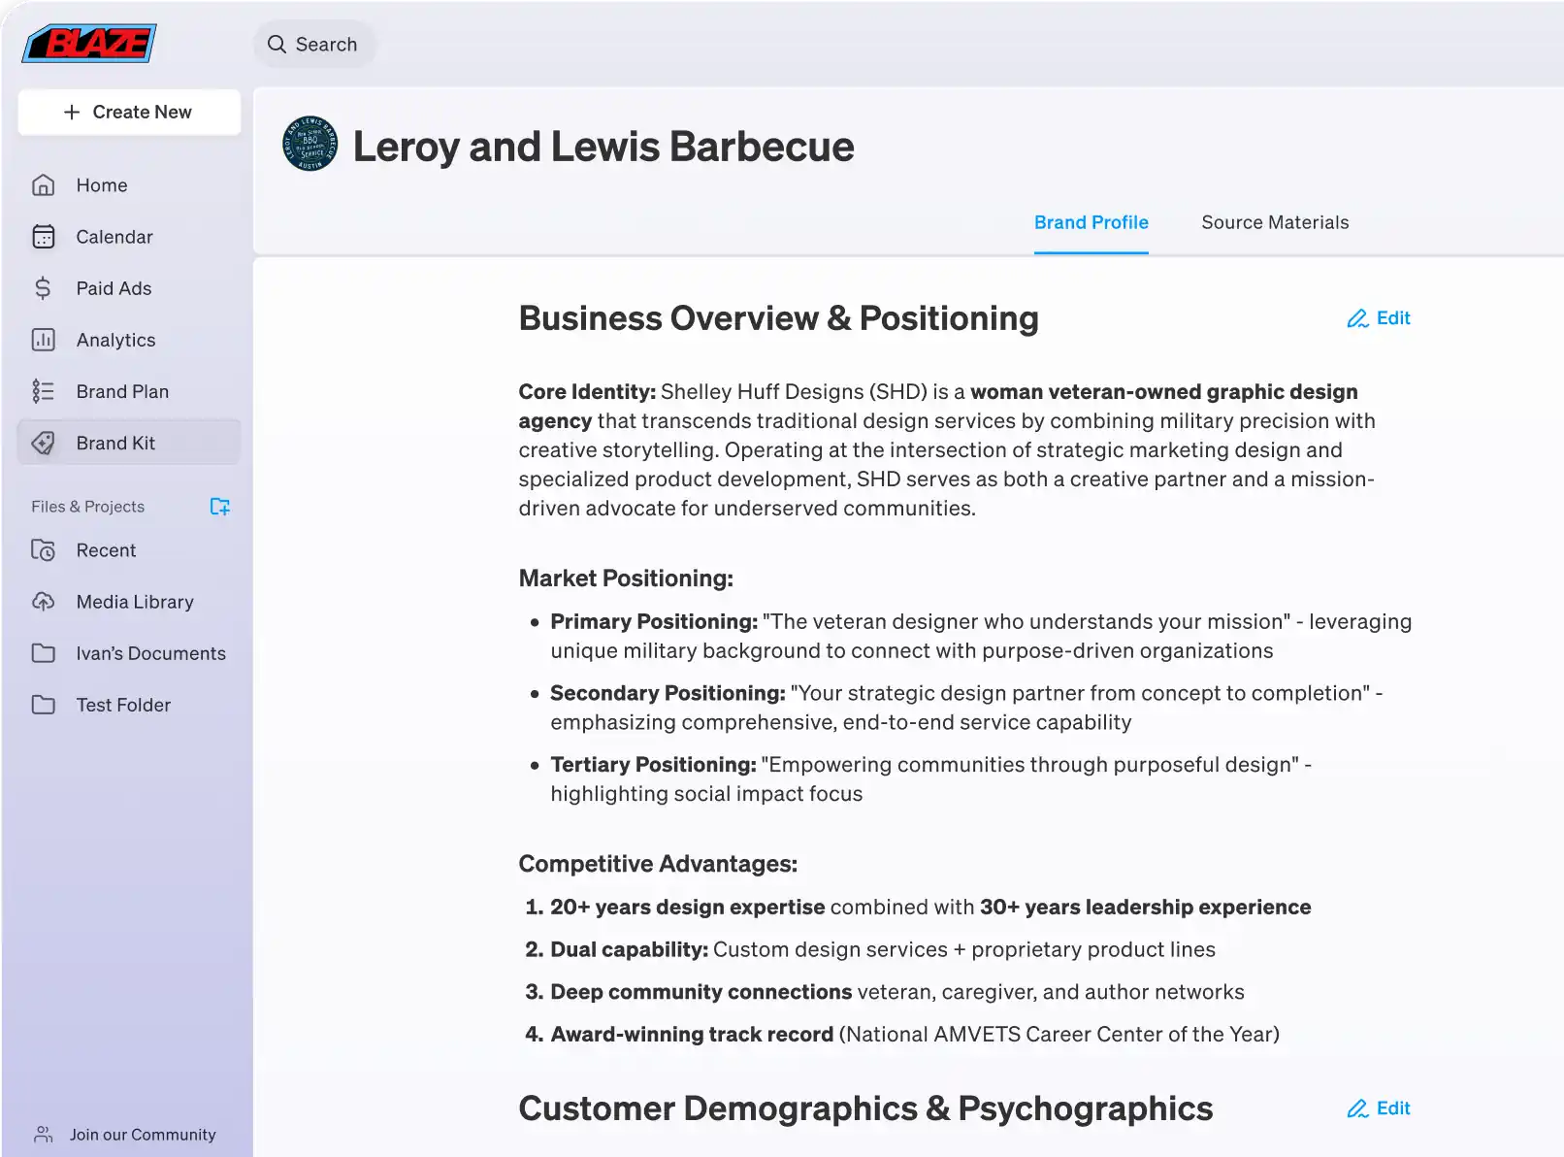Open Test Folder
The image size is (1564, 1157).
tap(129, 705)
